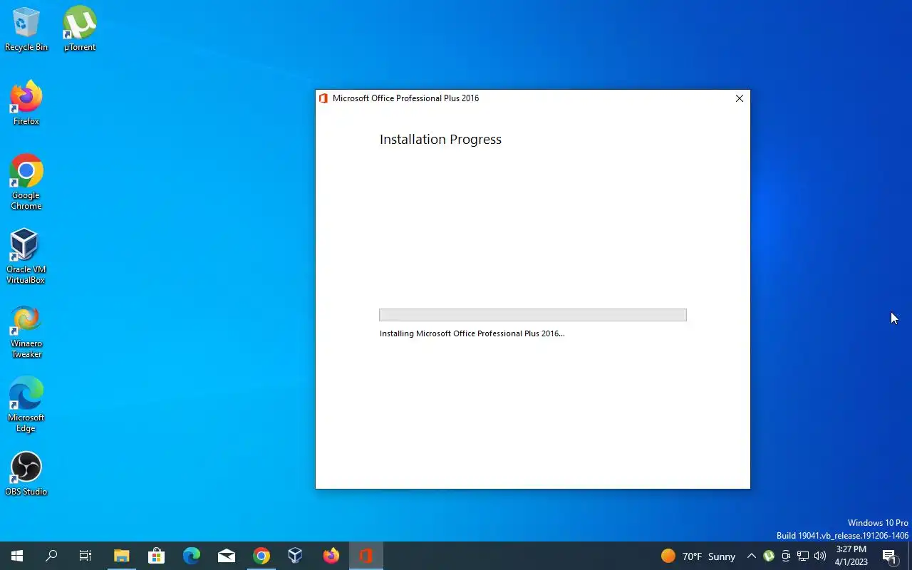Expand the hidden system tray icons
The width and height of the screenshot is (912, 570).
tap(752, 556)
